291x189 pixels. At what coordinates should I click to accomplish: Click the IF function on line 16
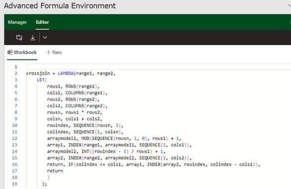click(x=71, y=165)
